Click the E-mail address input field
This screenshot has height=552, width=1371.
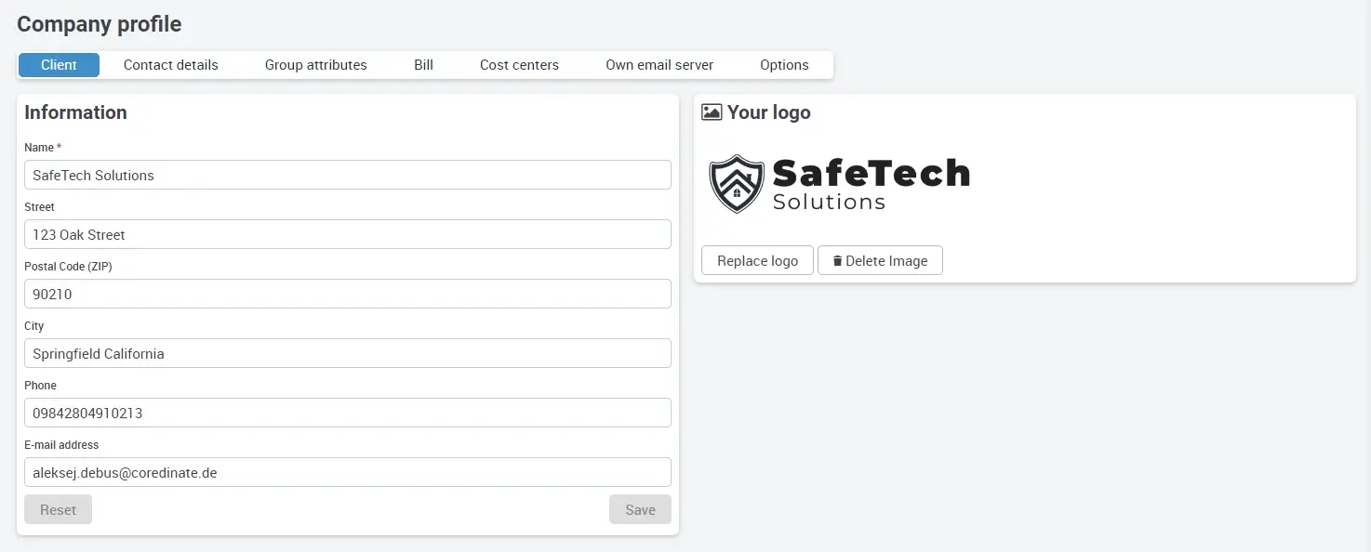click(347, 472)
